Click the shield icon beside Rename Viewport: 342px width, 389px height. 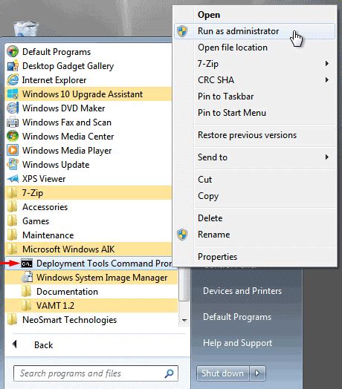pyautogui.click(x=182, y=235)
